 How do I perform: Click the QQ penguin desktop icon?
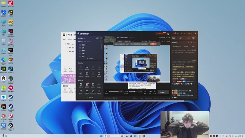pyautogui.click(x=3, y=79)
